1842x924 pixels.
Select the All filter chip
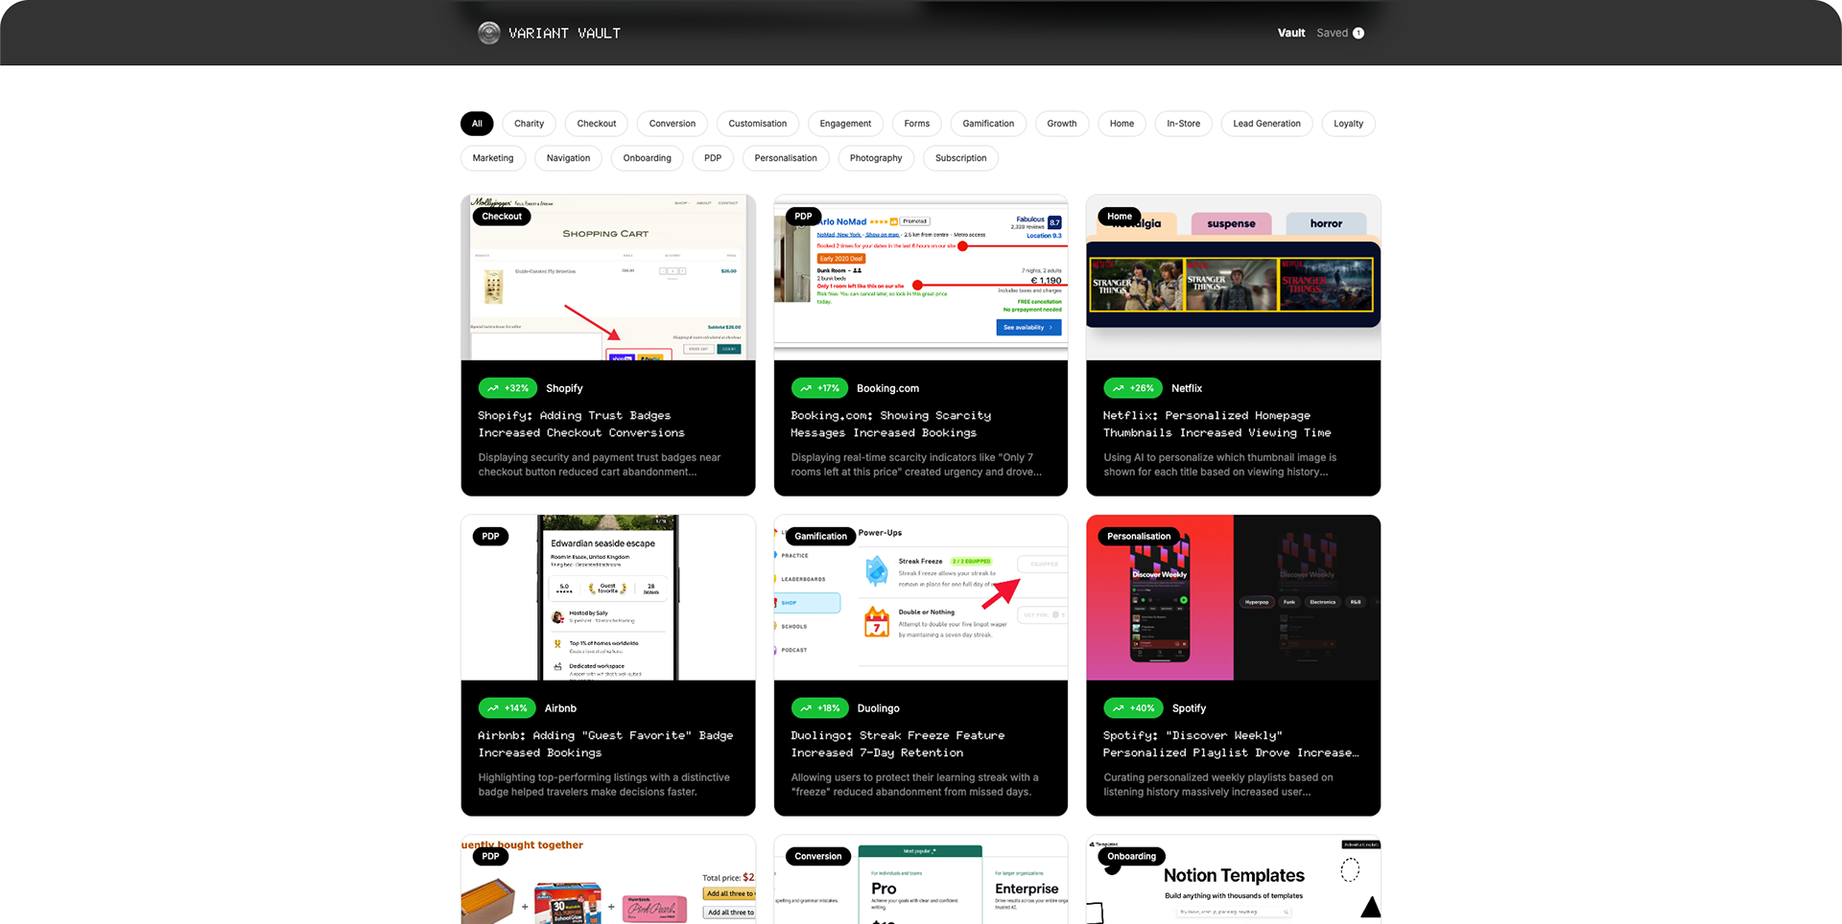477,124
